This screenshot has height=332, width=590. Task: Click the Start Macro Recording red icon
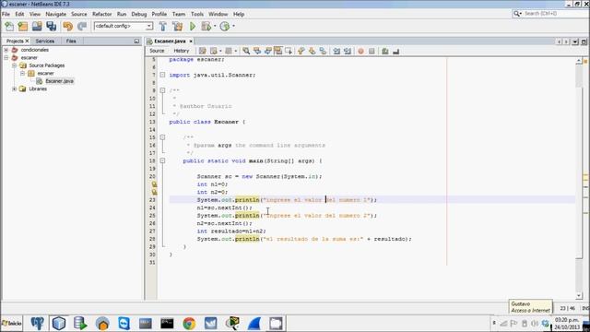click(x=360, y=51)
